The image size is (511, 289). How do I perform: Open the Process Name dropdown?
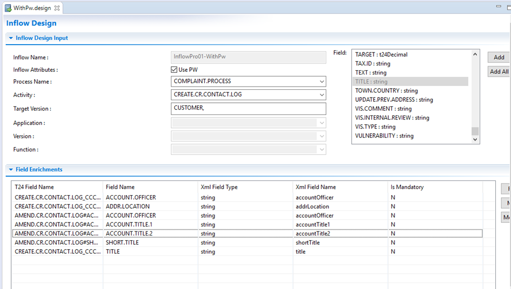coord(321,82)
